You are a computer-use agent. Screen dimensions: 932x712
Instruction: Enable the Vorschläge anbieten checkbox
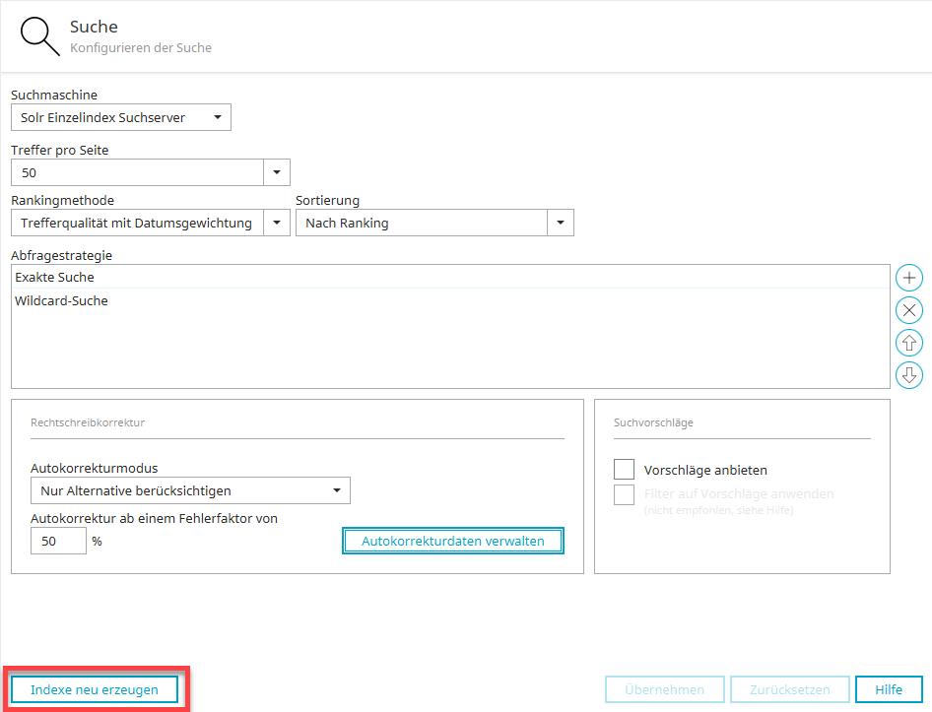(624, 470)
